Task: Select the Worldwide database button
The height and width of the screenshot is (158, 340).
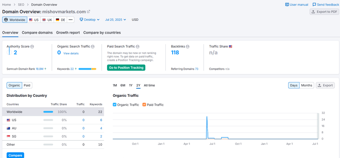Action: 15,20
